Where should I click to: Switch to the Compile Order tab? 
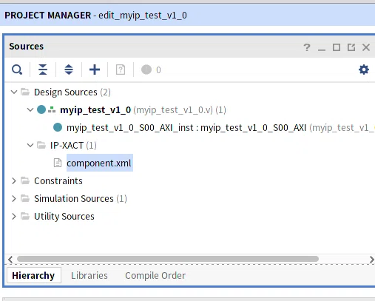point(155,275)
